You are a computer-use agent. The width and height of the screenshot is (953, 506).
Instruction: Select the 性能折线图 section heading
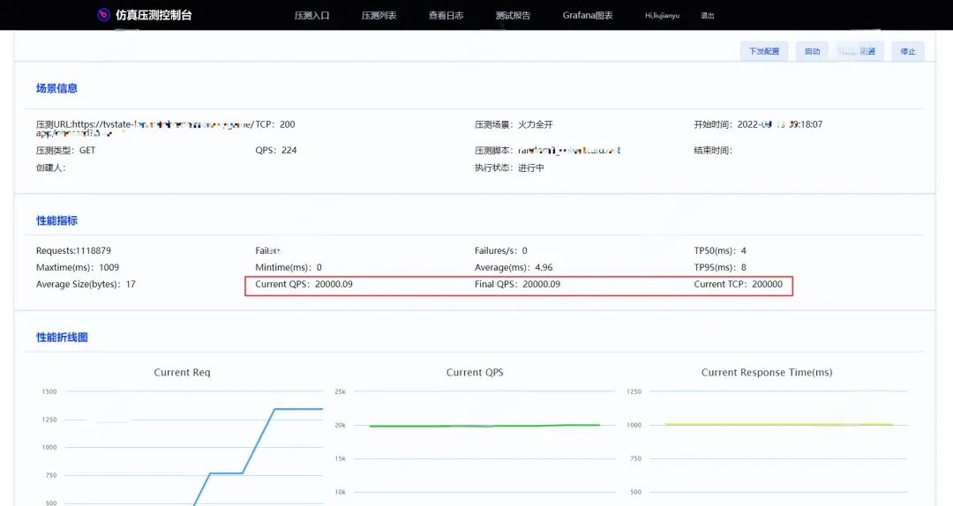(62, 337)
